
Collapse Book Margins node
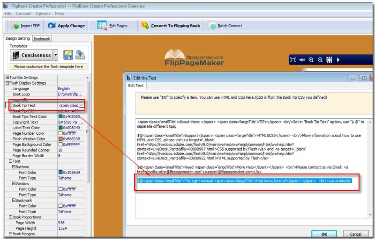coord(10,234)
